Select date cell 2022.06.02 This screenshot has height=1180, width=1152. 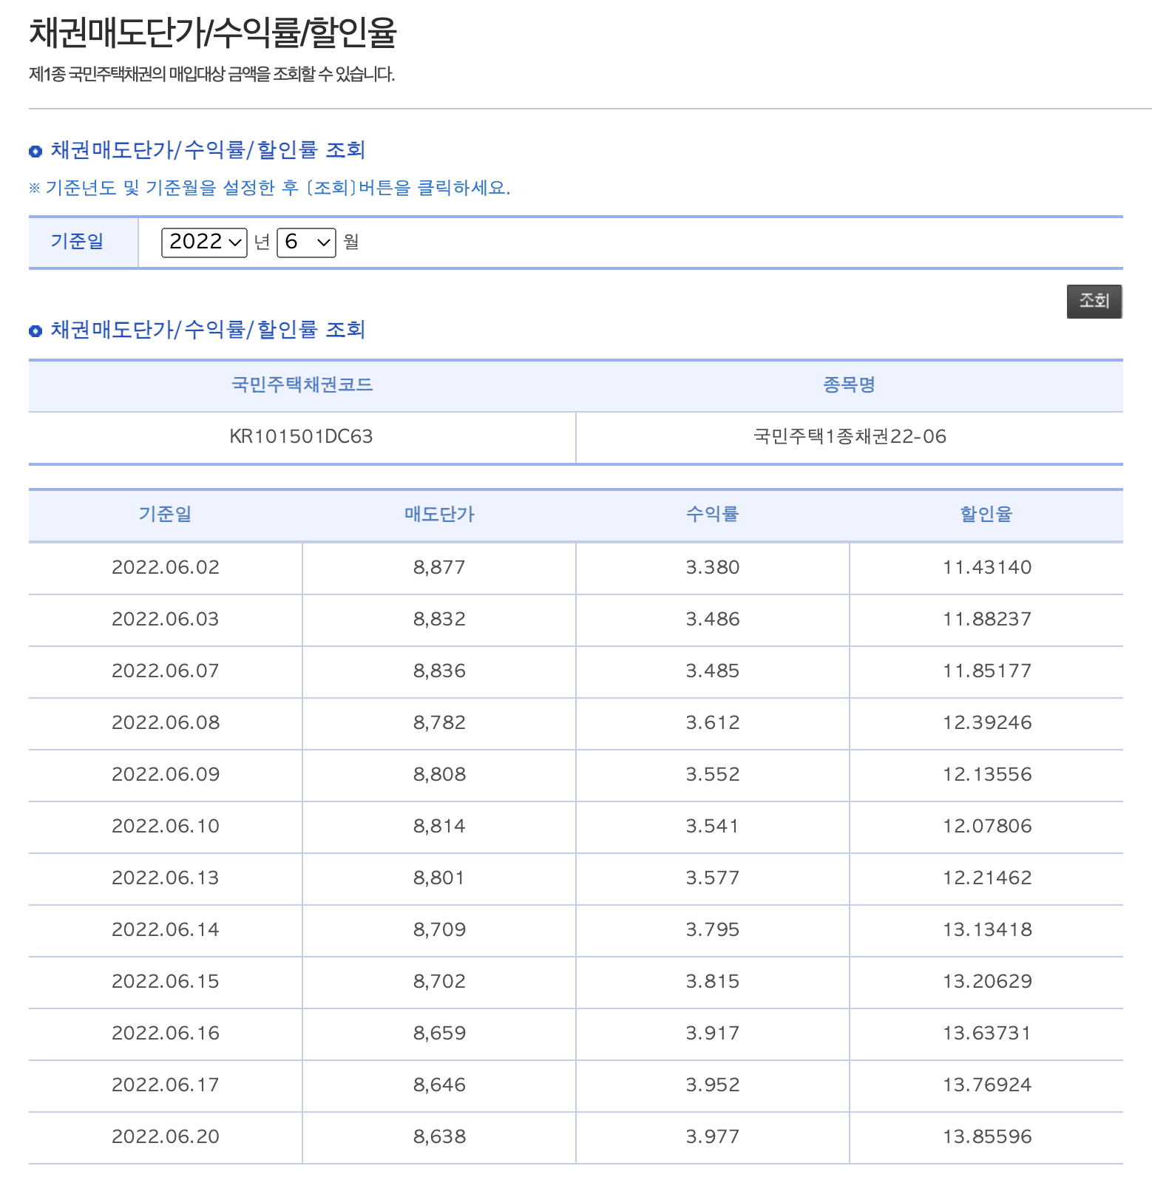tap(166, 568)
